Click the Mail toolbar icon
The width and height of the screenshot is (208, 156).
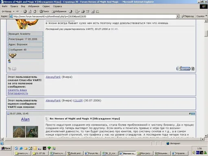coord(77,11)
